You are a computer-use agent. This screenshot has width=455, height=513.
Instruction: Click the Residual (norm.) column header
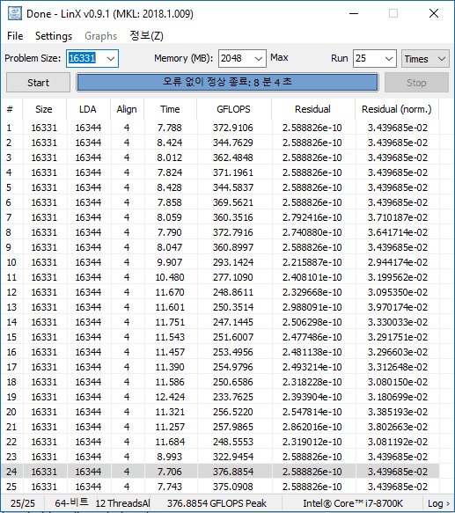click(x=396, y=109)
